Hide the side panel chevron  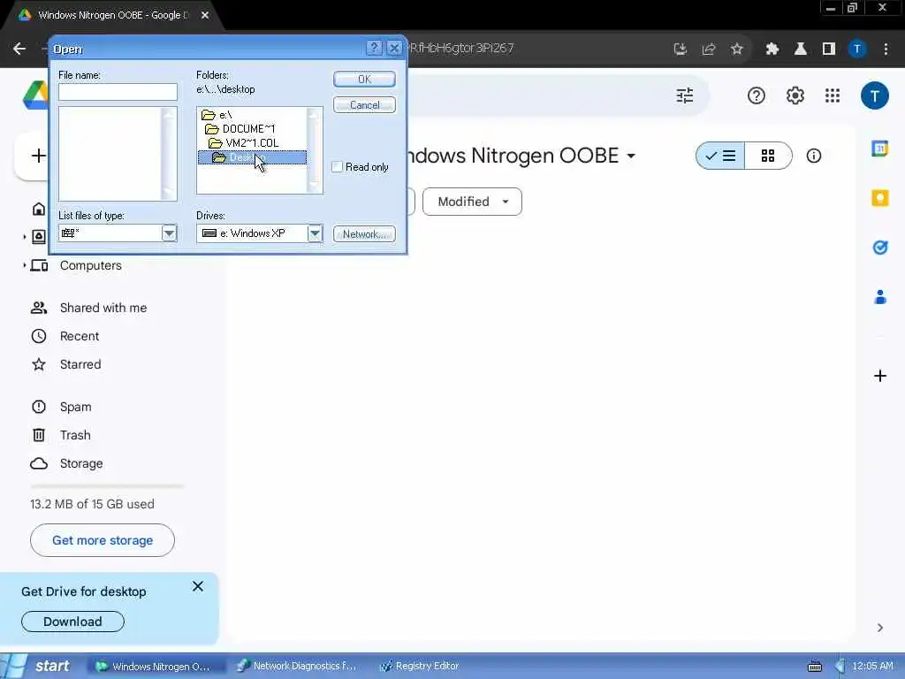(x=880, y=628)
